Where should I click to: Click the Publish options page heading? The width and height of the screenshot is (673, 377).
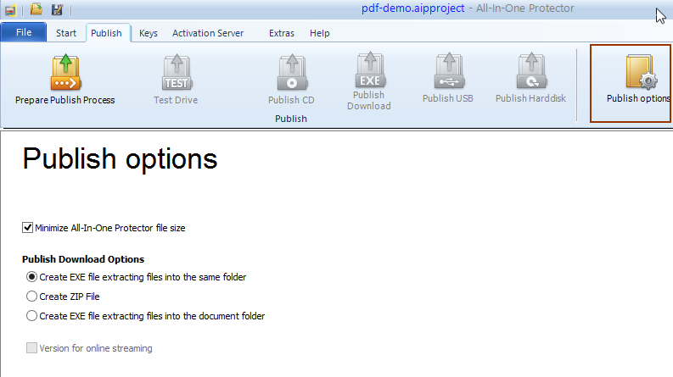tap(120, 159)
